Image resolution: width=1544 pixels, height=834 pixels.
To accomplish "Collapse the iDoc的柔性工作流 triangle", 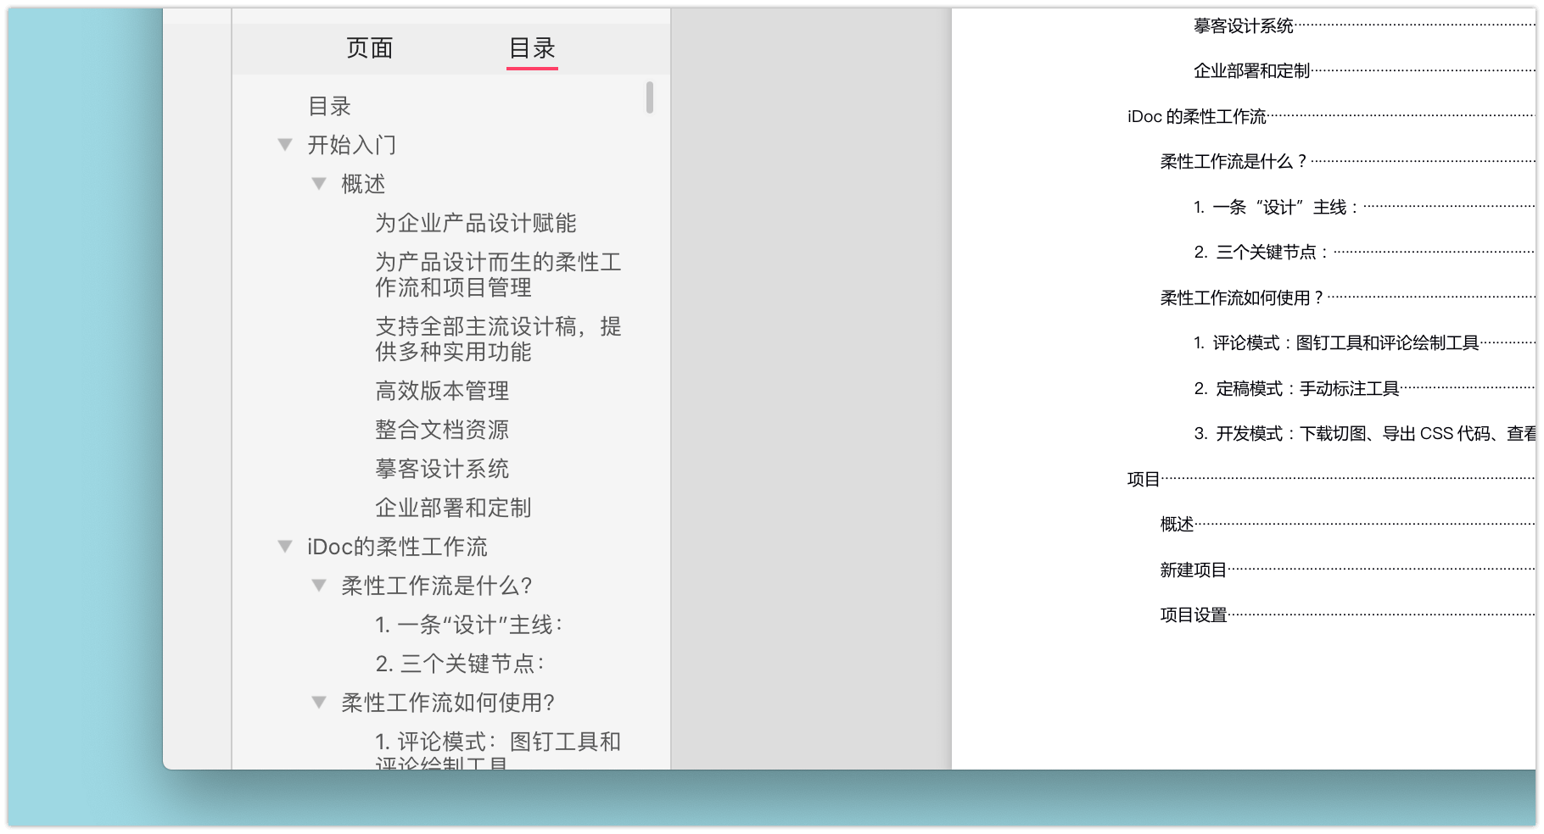I will (x=286, y=546).
